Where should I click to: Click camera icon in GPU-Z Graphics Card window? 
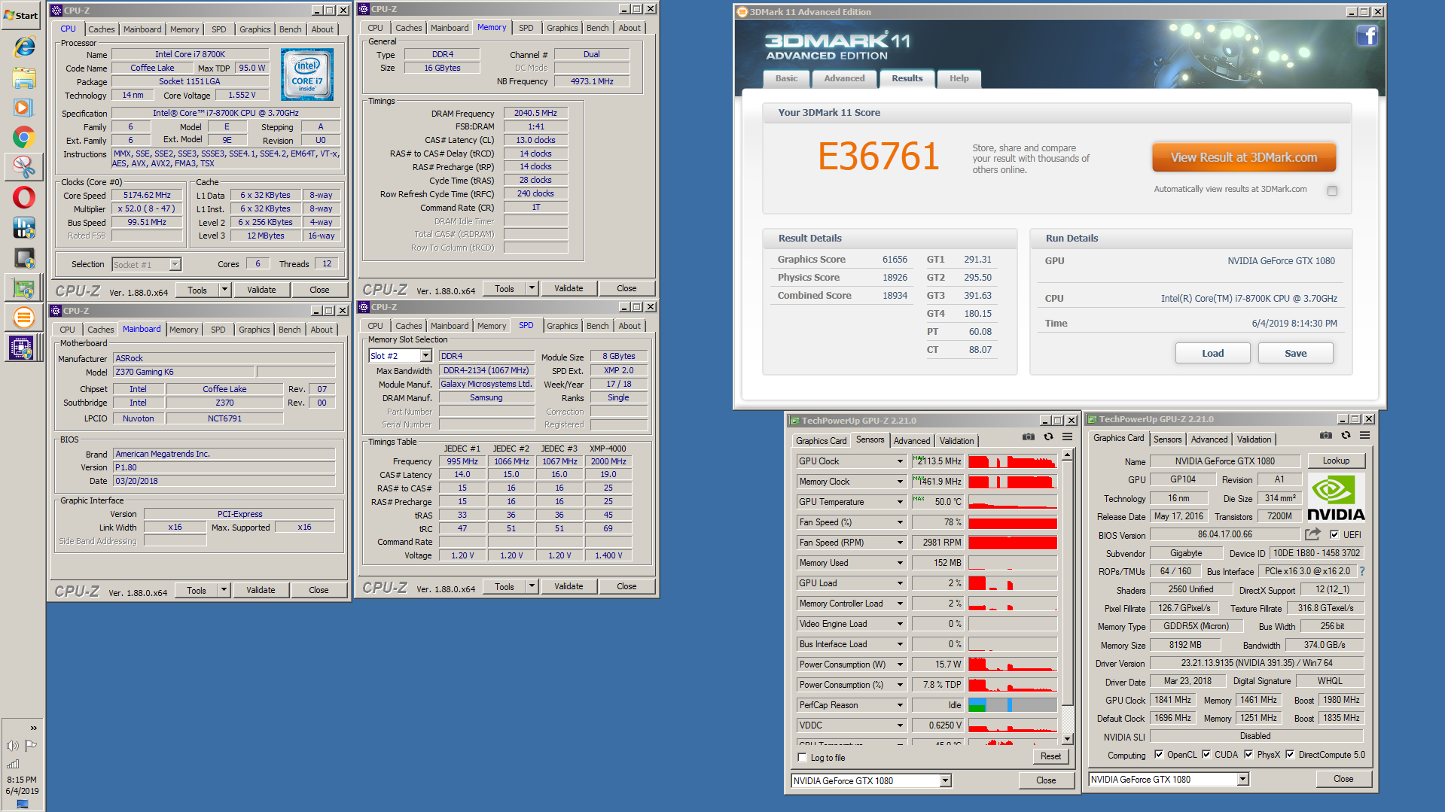point(1326,435)
